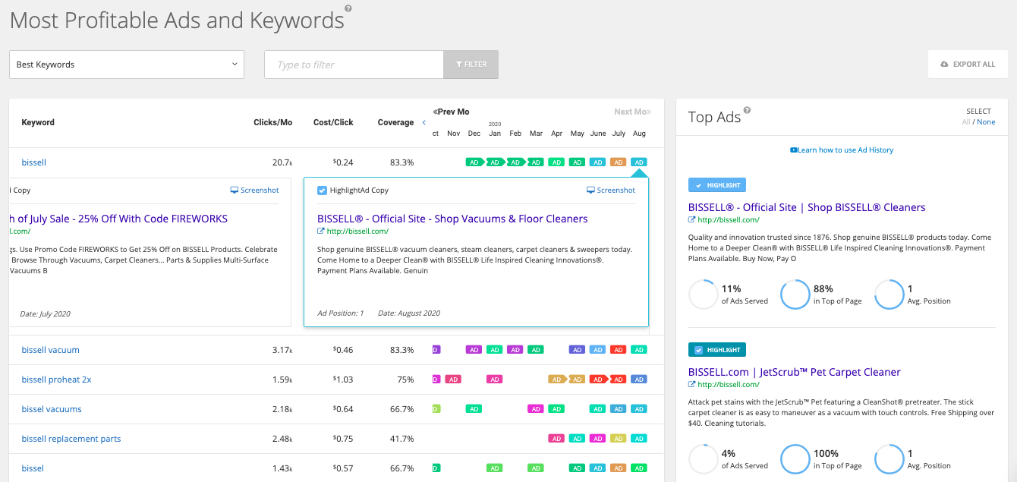Image resolution: width=1017 pixels, height=482 pixels.
Task: Open the bissell keyword link
Action: 34,162
